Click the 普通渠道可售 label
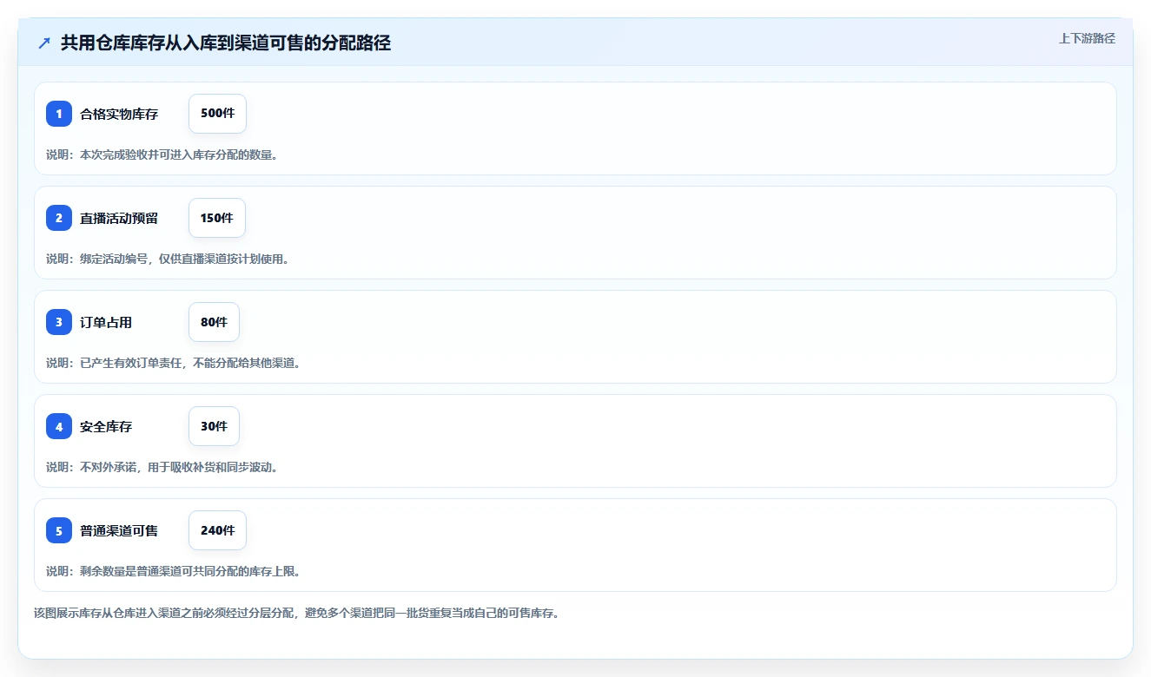 [x=119, y=530]
